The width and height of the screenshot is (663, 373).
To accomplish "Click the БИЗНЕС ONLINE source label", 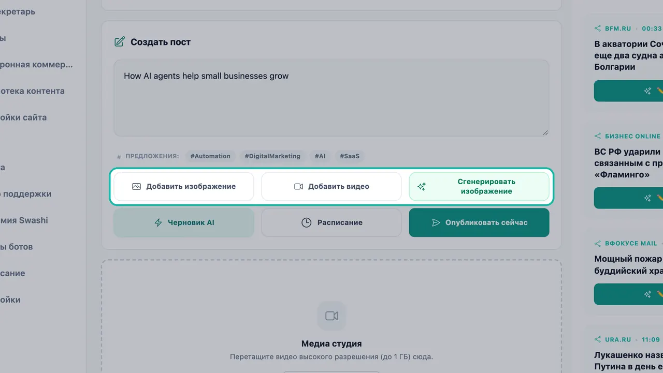I will pos(633,136).
